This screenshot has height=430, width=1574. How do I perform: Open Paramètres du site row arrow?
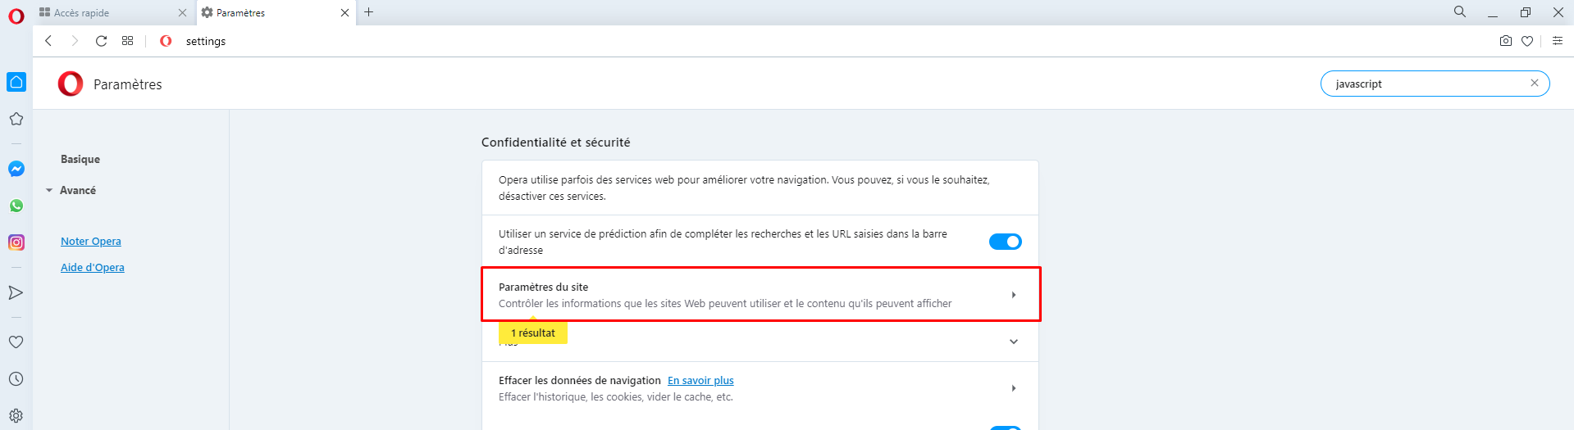pos(1014,295)
